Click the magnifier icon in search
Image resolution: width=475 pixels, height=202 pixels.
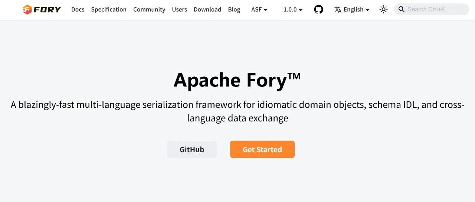[402, 9]
